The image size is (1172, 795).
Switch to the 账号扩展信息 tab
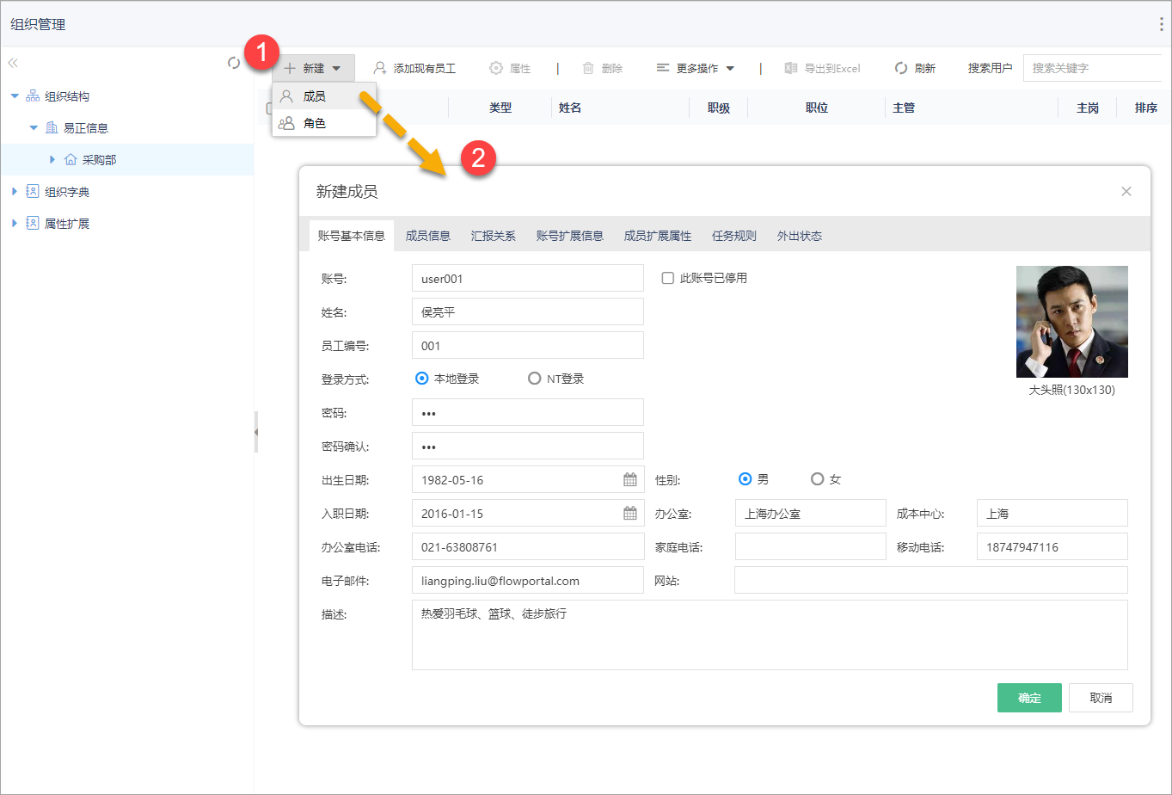point(570,236)
